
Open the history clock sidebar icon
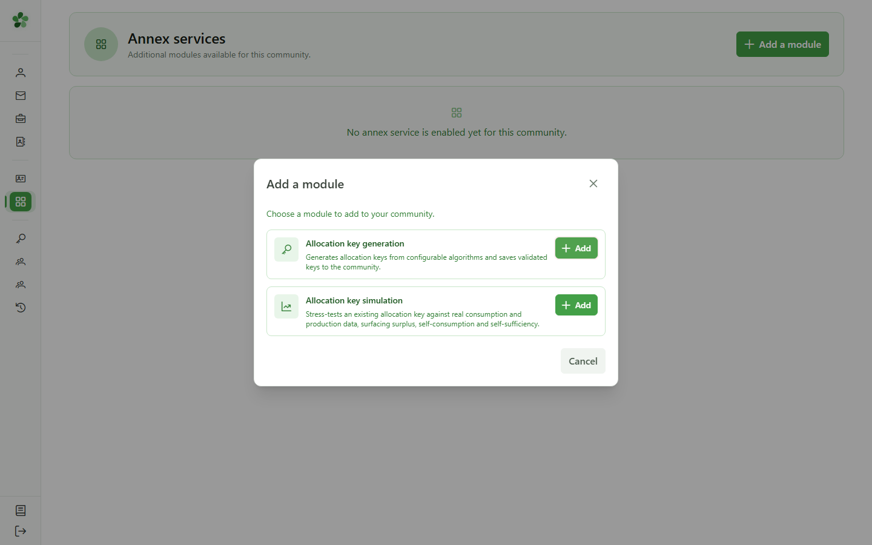21,308
